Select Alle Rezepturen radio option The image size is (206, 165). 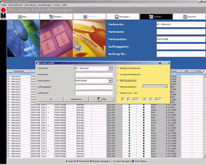[x=118, y=81]
